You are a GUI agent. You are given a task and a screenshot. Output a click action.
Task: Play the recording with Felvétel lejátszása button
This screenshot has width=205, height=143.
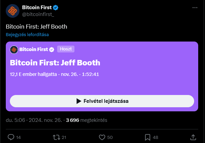pyautogui.click(x=102, y=101)
